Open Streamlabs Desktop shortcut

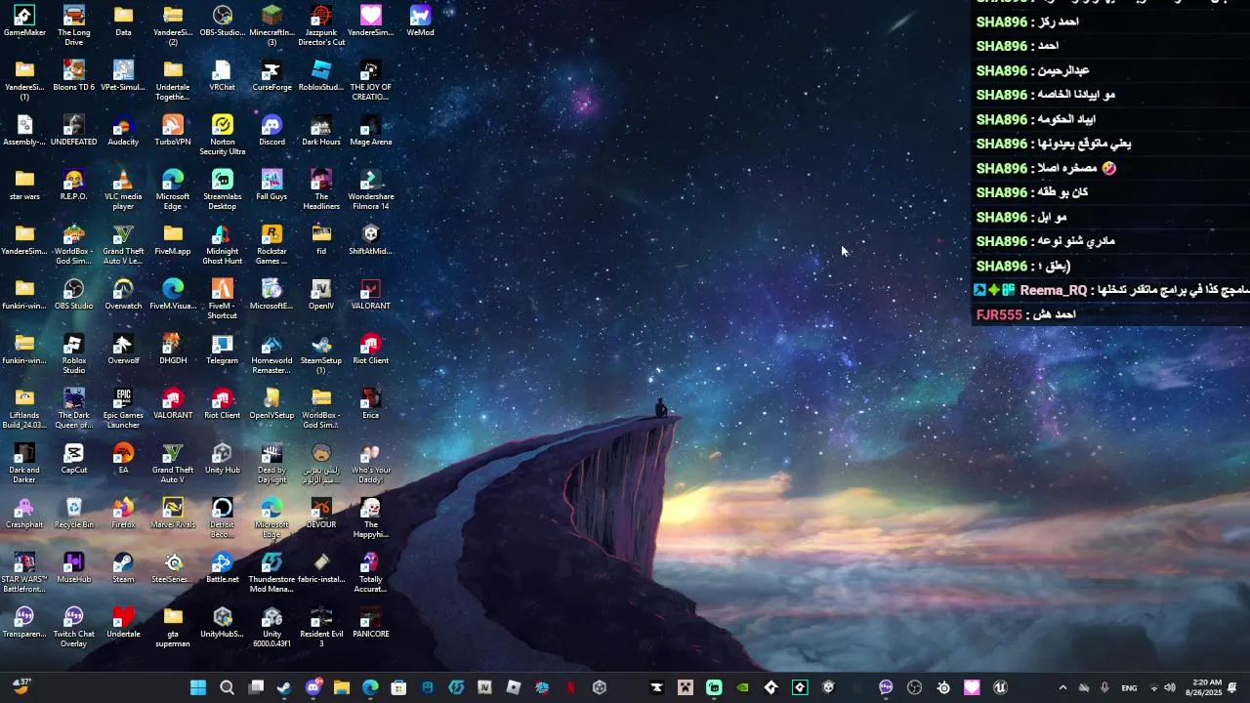point(223,189)
